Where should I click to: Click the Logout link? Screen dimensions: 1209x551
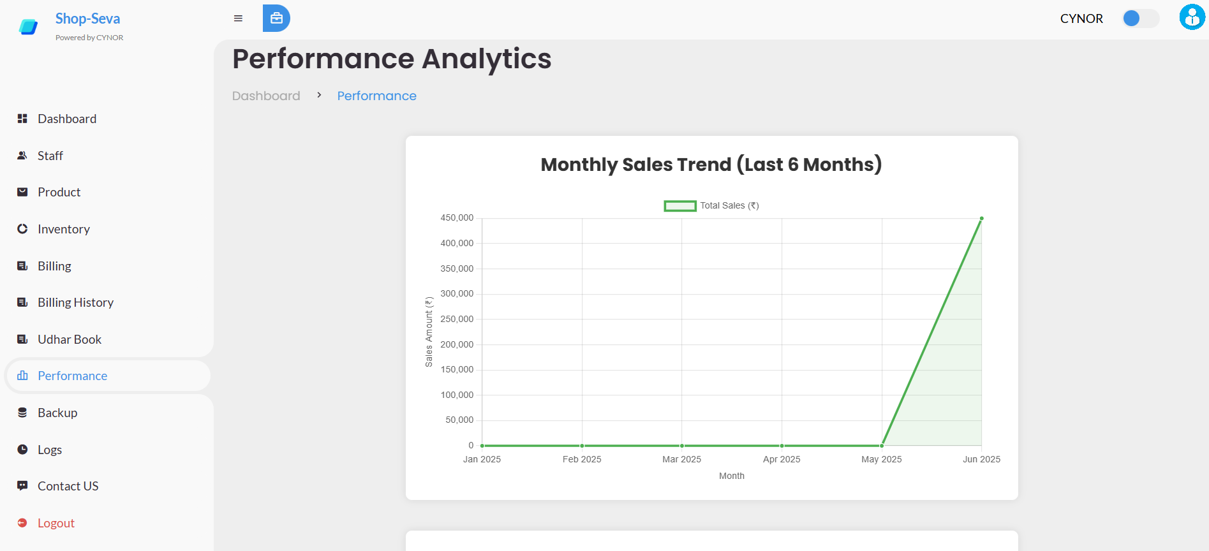coord(56,523)
